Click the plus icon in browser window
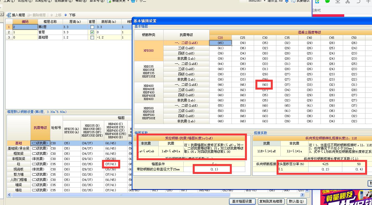Image resolution: width=372 pixels, height=205 pixels. pyautogui.click(x=369, y=1)
